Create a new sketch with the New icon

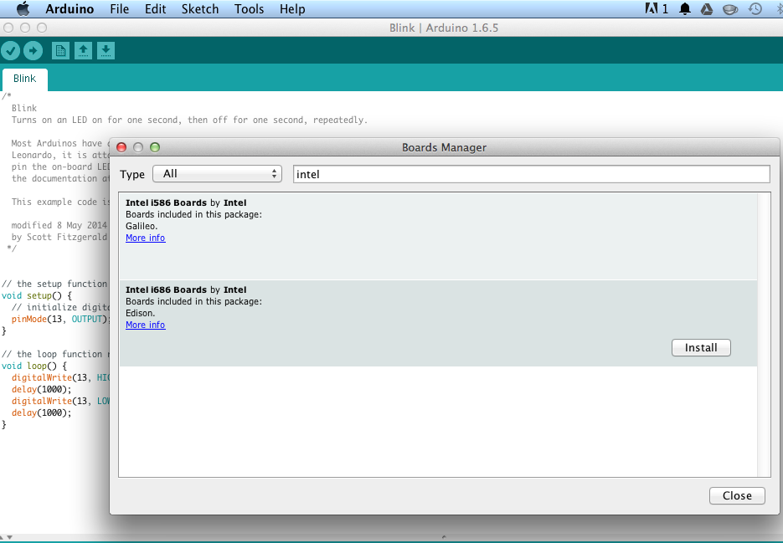click(60, 50)
